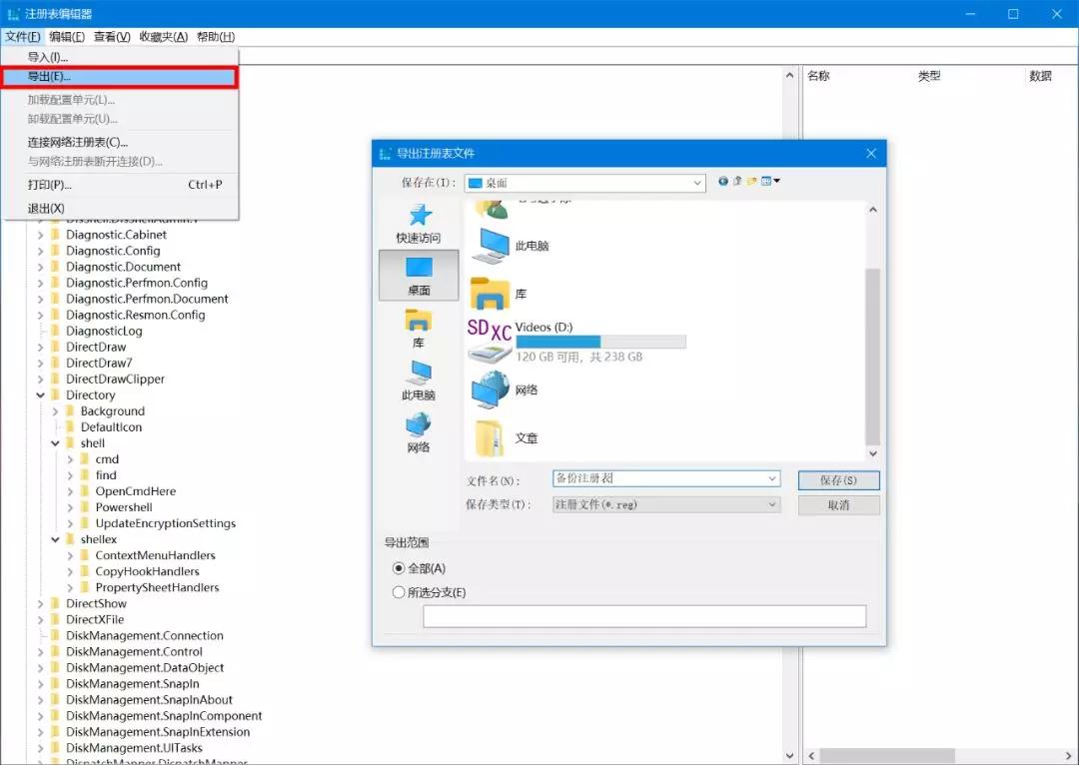Select the 全部(A) export range radio button
Image resolution: width=1079 pixels, height=765 pixels.
pos(400,568)
